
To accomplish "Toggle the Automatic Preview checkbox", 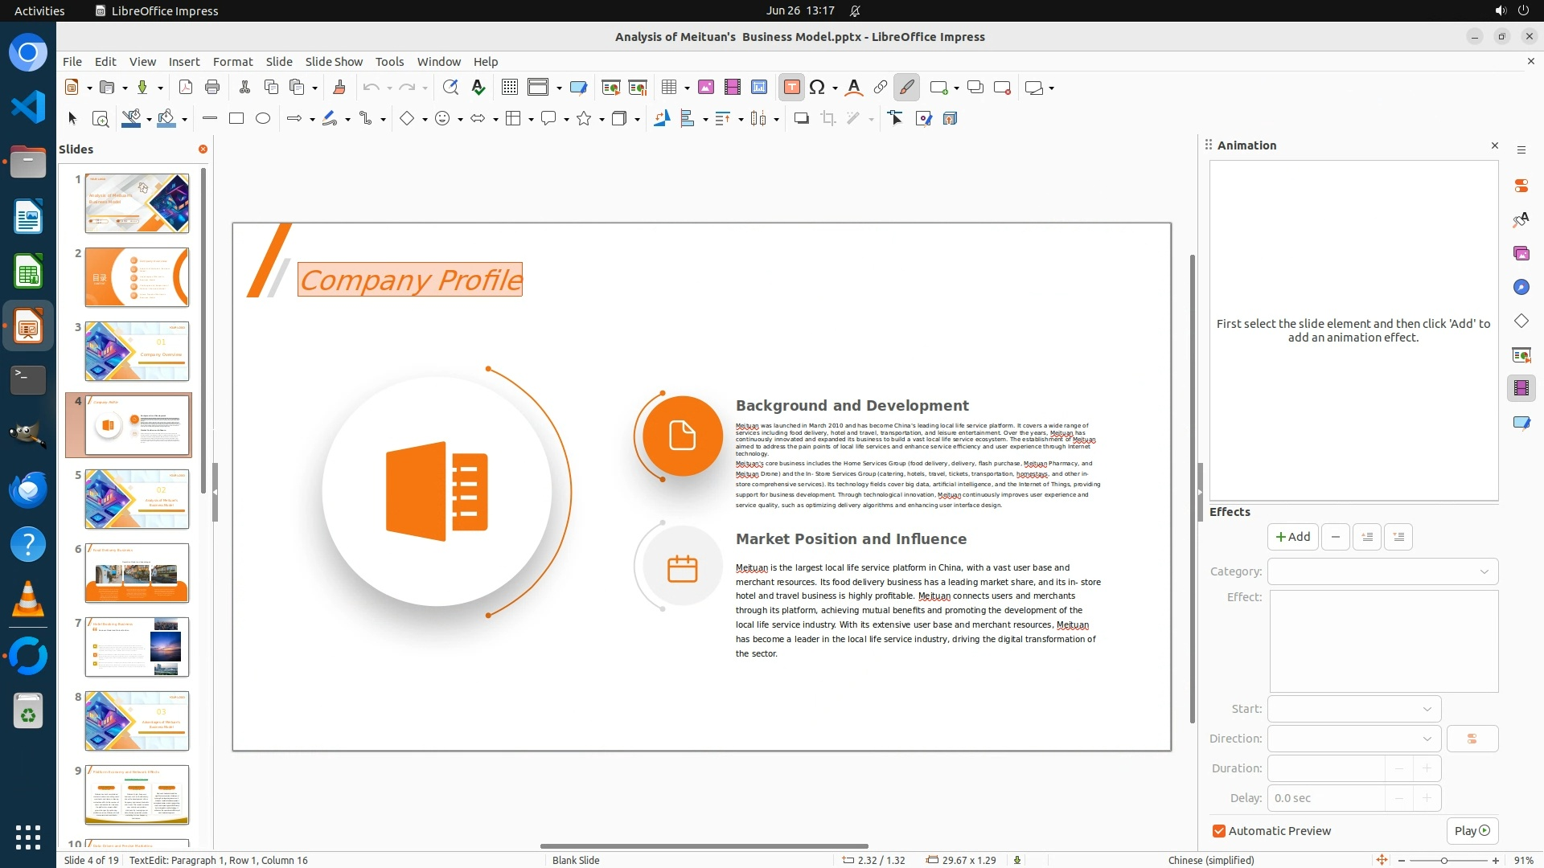I will click(x=1219, y=831).
